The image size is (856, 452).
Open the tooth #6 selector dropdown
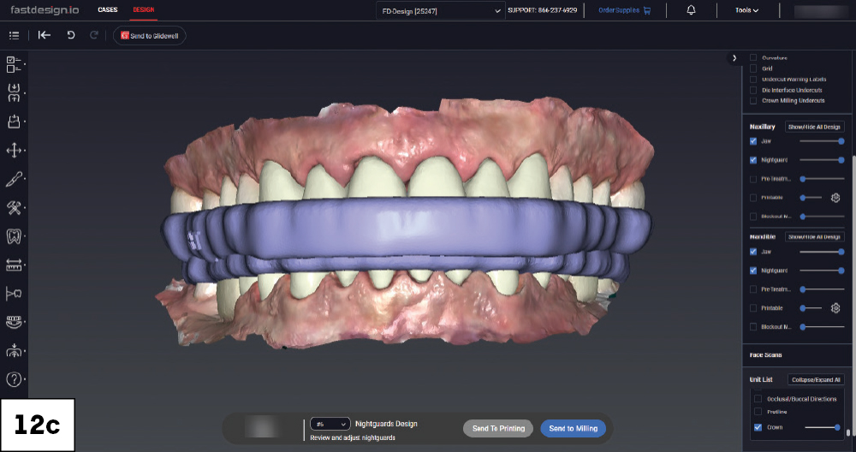[330, 424]
